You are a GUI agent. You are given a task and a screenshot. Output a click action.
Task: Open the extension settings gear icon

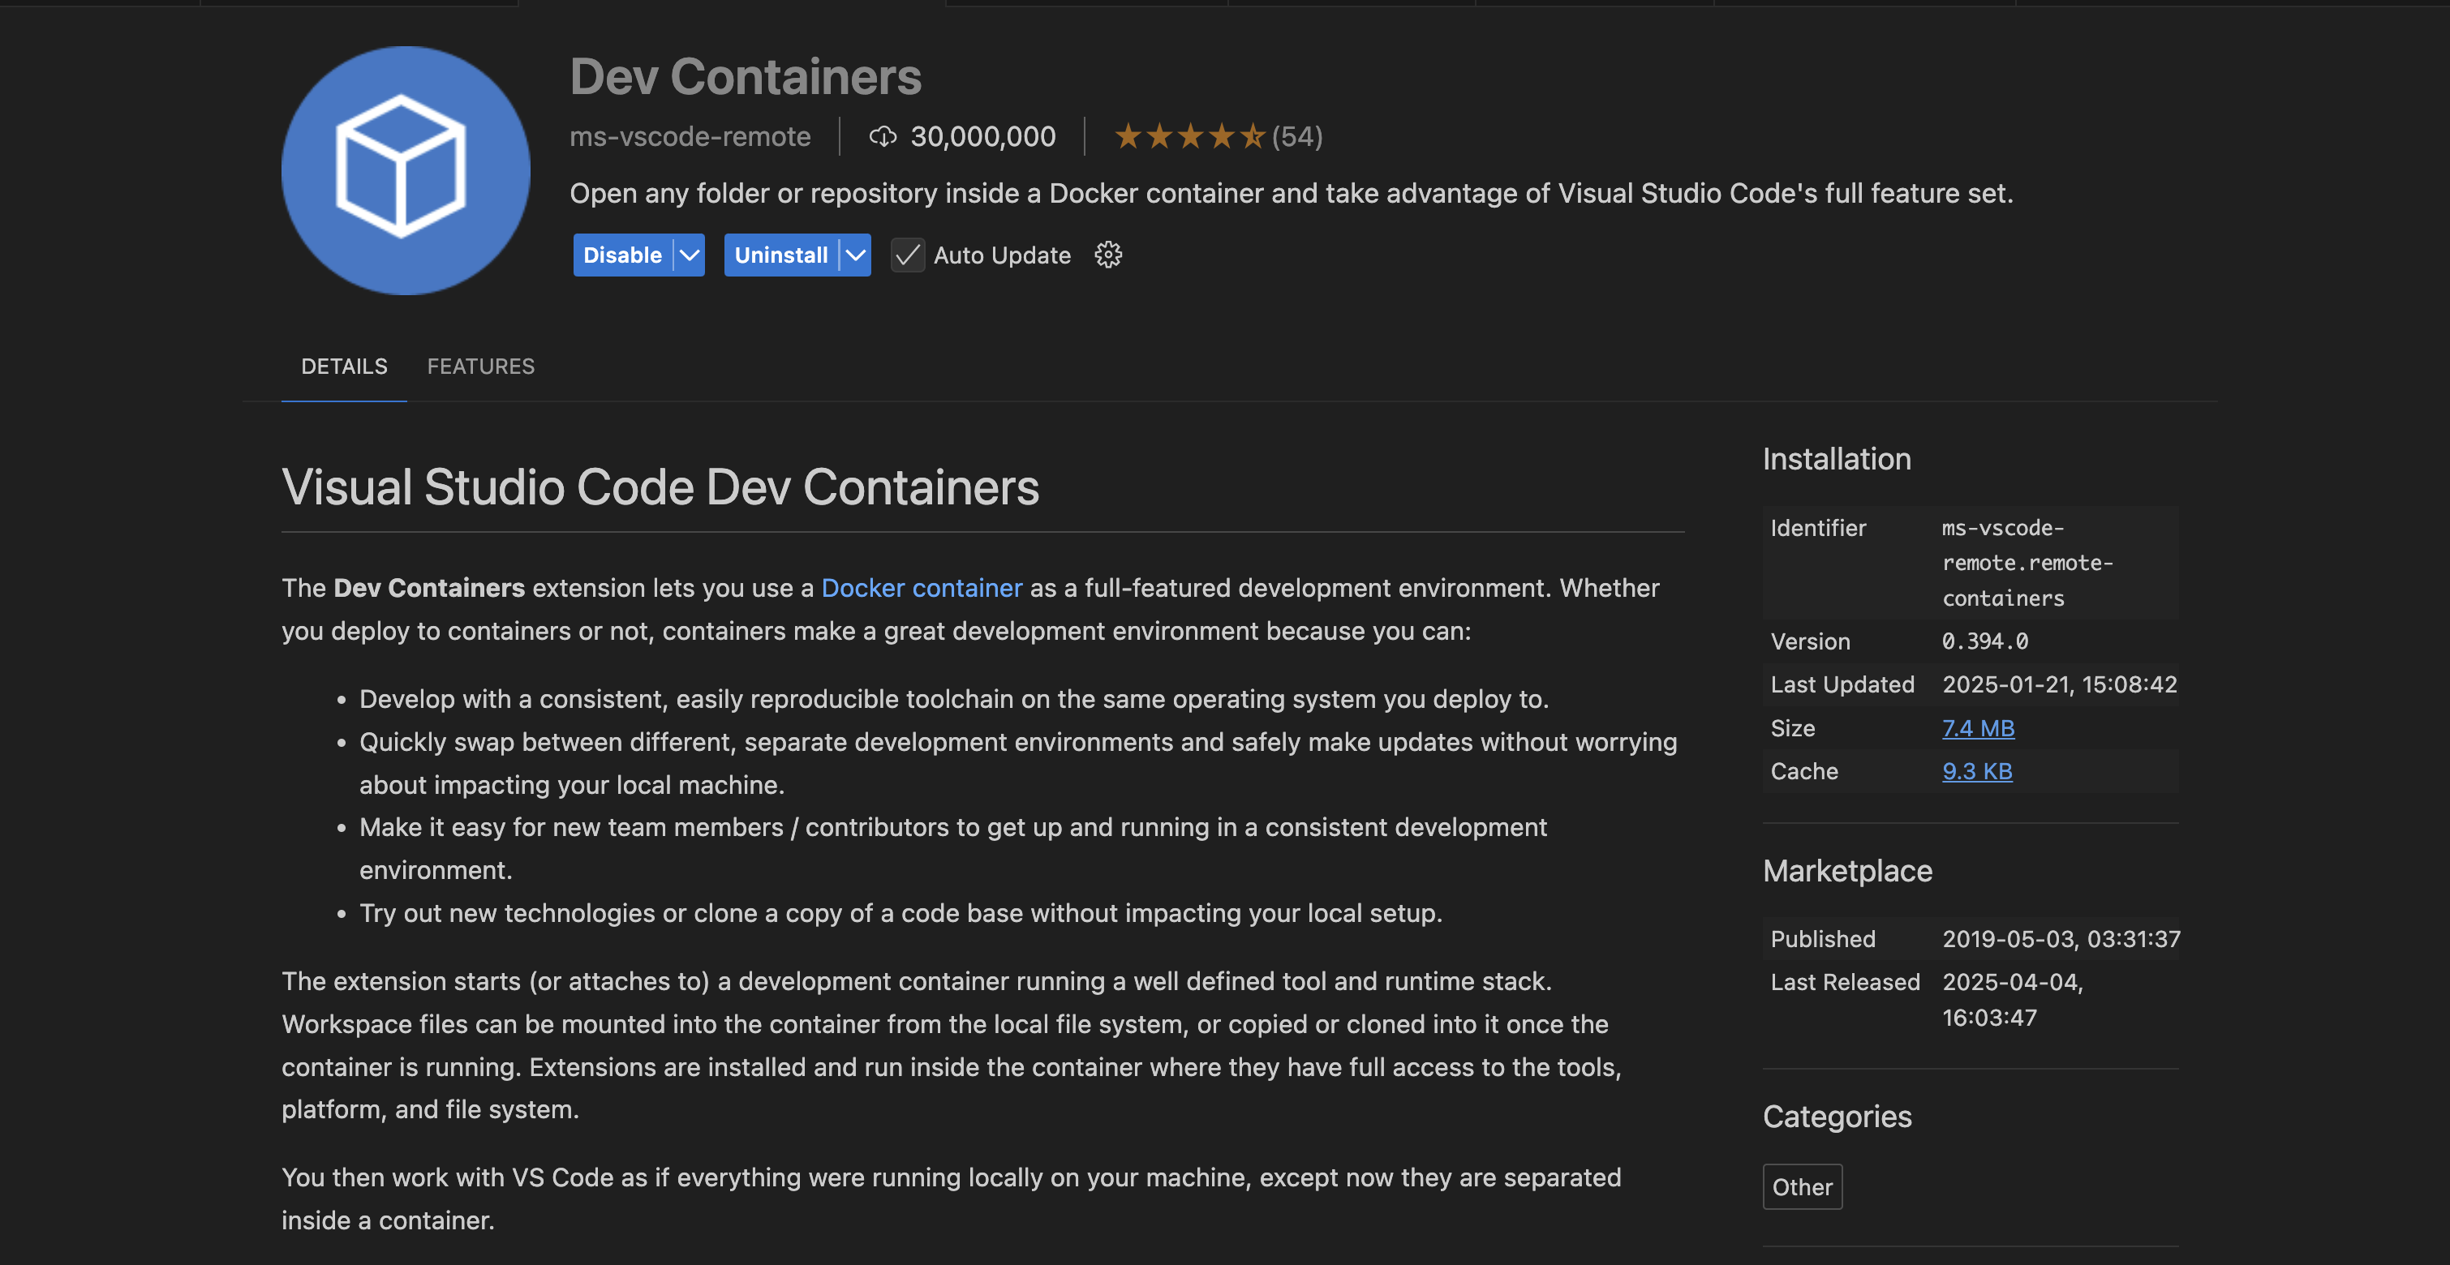pos(1108,255)
